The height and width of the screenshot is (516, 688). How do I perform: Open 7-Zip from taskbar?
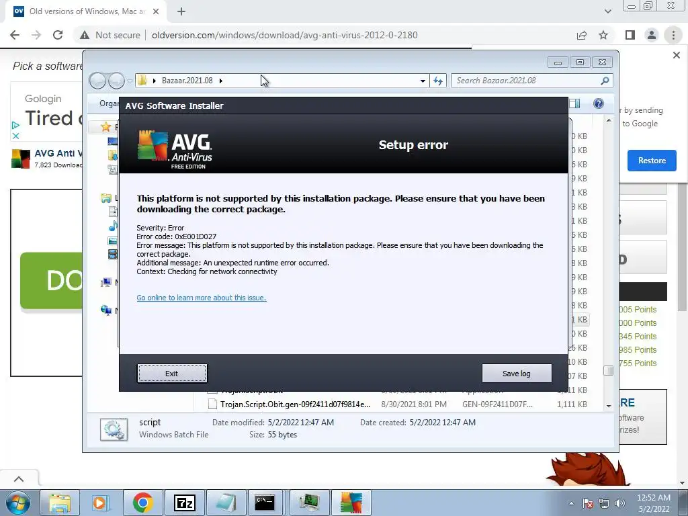(x=185, y=503)
